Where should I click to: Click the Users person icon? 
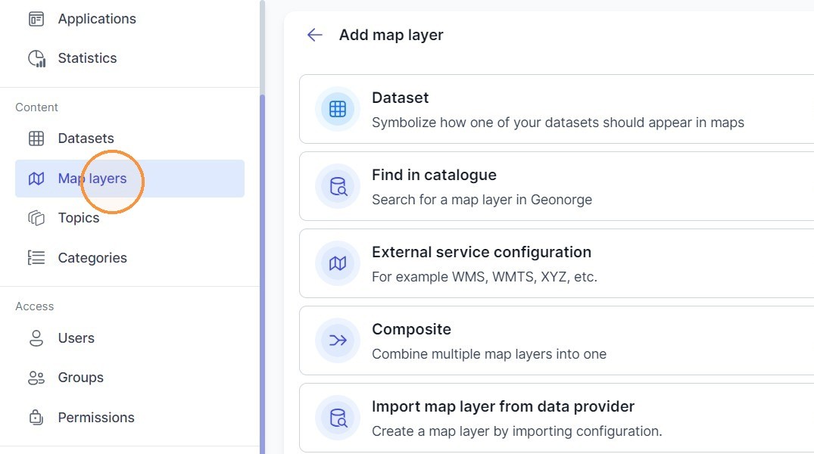tap(36, 338)
